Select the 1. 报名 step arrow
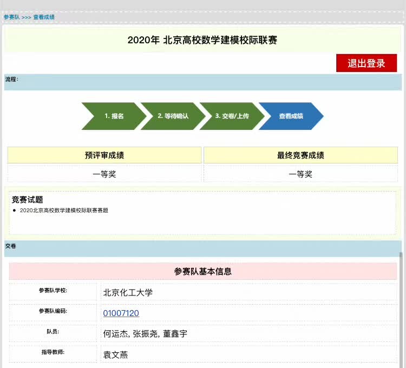The width and height of the screenshot is (406, 368). (114, 116)
